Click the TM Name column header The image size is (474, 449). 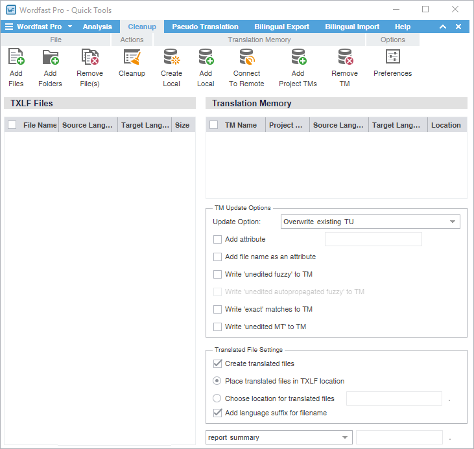[241, 125]
